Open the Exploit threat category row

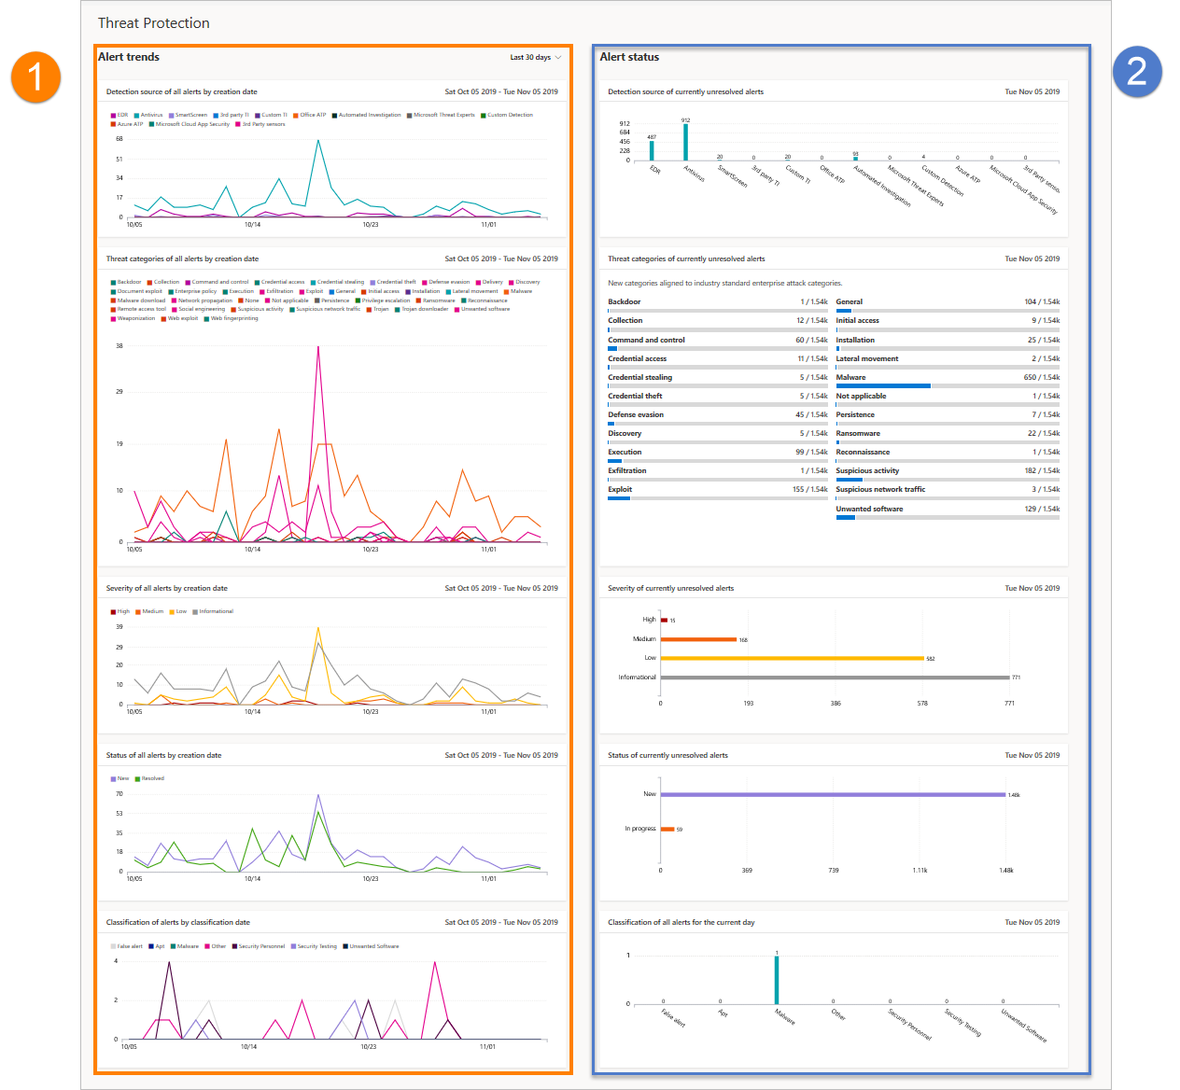717,490
